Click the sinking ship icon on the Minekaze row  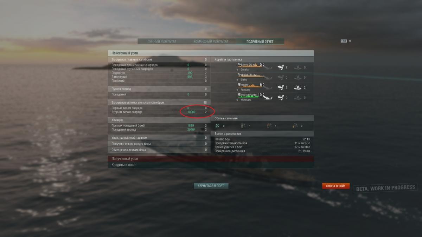pyautogui.click(x=268, y=97)
